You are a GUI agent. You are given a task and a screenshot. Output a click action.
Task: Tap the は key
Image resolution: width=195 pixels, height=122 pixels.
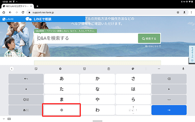click(x=133, y=89)
